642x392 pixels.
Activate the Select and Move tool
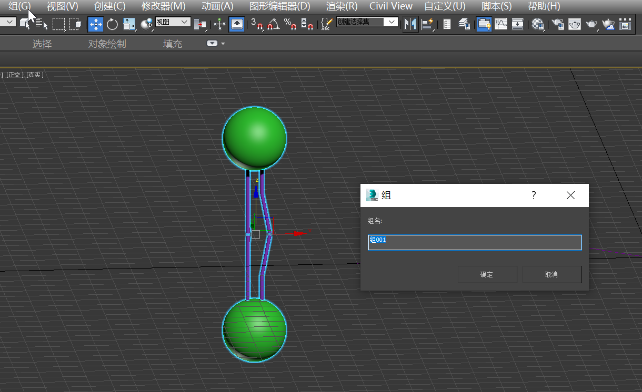[95, 24]
